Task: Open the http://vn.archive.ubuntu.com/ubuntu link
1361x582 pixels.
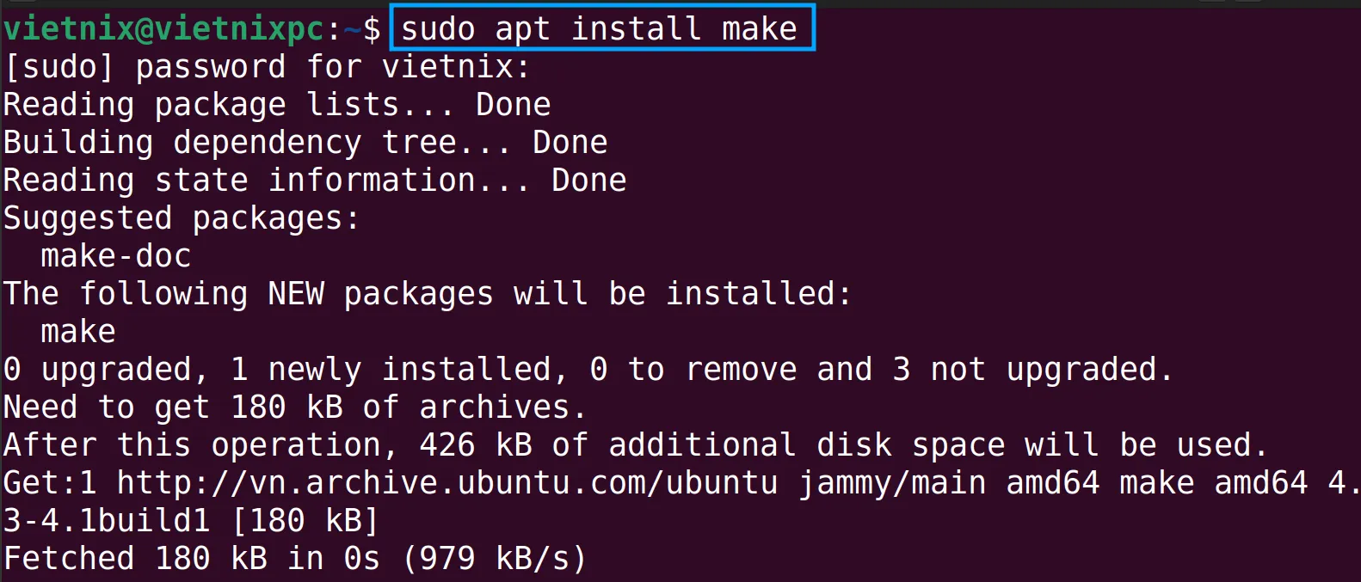Action: pyautogui.click(x=446, y=483)
